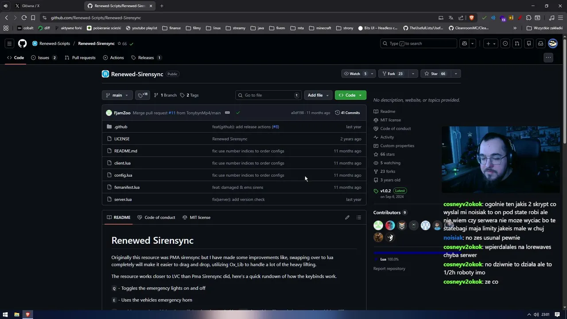Open README outline list icon
This screenshot has width=567, height=319.
coord(359,218)
